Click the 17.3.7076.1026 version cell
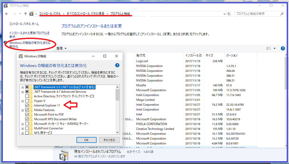The image size is (289, 164). (x=236, y=90)
